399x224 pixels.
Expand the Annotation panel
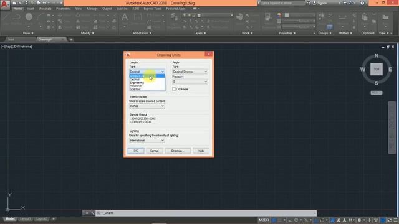click(x=142, y=33)
